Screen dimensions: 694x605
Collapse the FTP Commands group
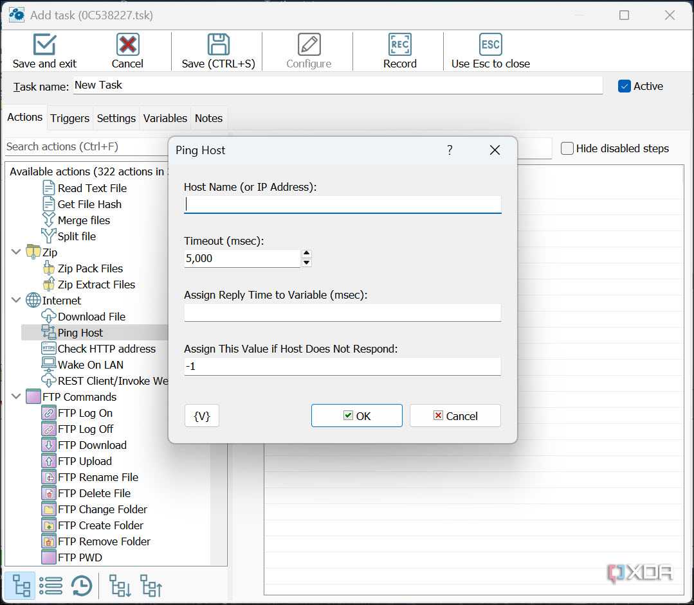point(16,397)
